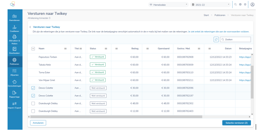Open Afdrukken & Mailen in sidebar

tap(14, 40)
